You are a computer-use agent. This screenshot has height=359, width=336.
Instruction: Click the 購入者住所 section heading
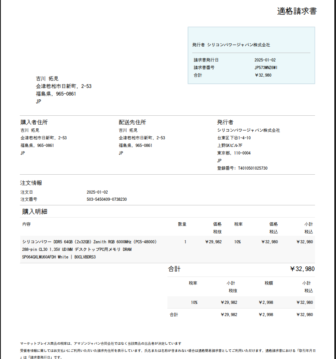coord(34,122)
